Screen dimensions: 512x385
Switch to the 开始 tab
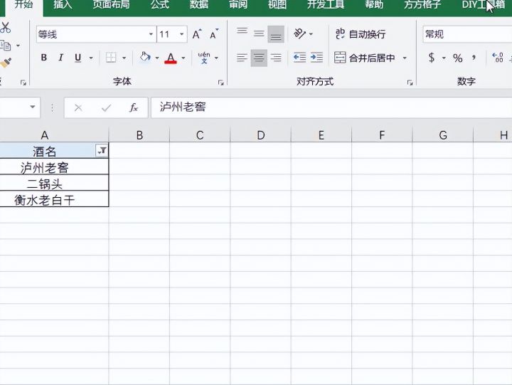[24, 4]
